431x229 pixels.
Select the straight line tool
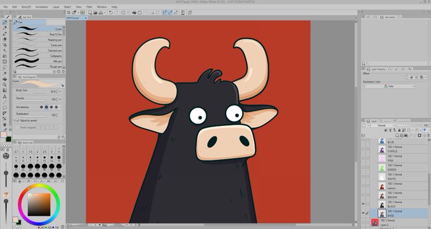coord(4,102)
